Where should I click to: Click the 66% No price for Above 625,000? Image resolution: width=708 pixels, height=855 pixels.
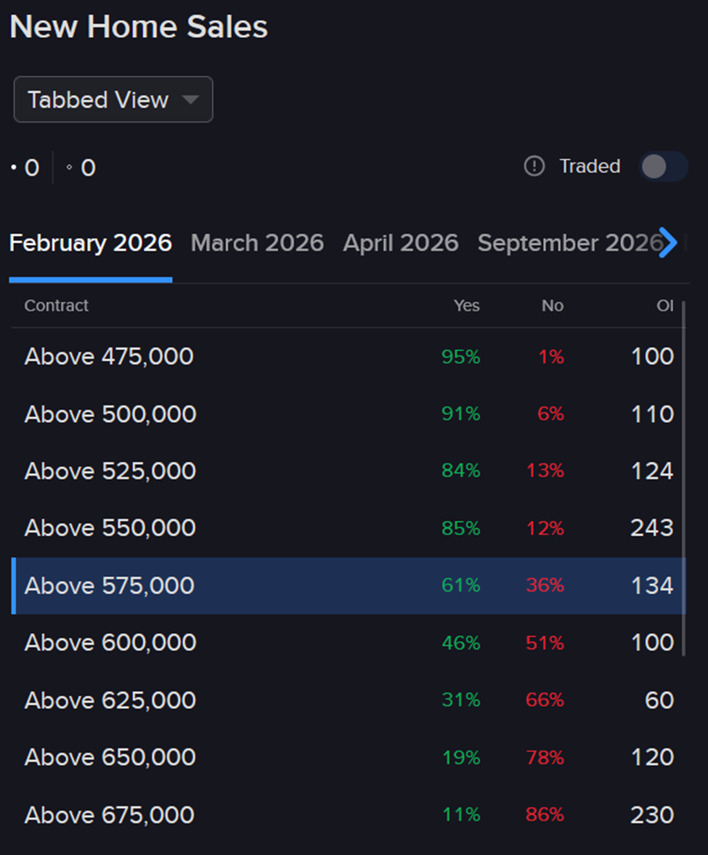tap(545, 700)
